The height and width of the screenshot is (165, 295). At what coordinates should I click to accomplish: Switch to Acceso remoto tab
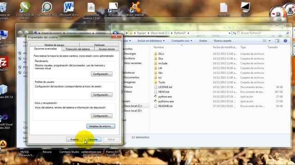106,49
